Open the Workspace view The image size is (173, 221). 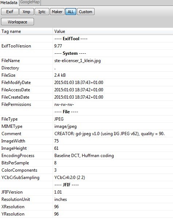[18, 22]
